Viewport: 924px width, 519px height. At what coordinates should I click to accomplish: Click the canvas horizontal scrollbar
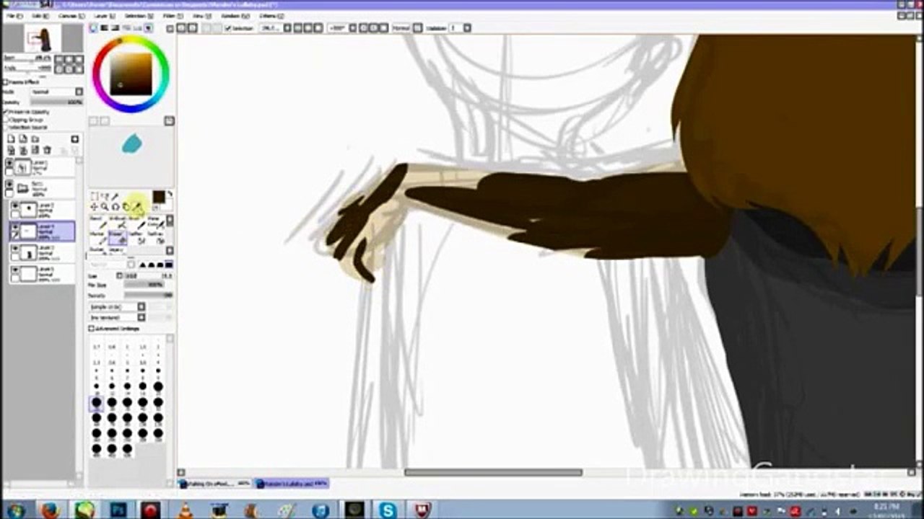[493, 473]
